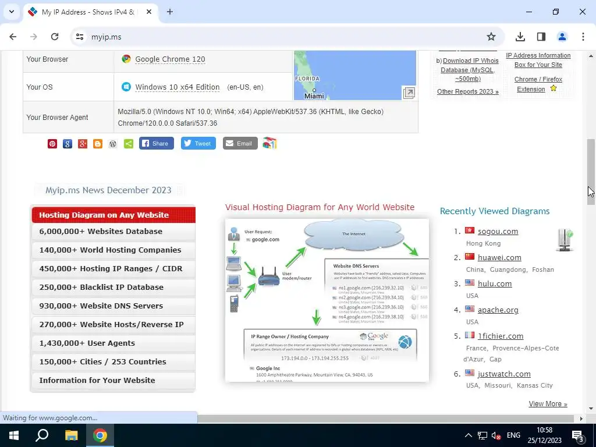
Task: Share the page on Facebook
Action: pos(156,143)
